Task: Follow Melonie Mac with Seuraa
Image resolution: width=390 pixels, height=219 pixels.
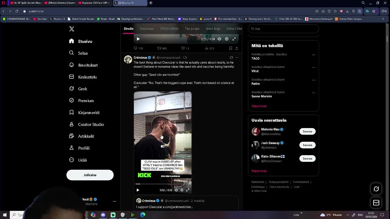Action: (x=307, y=131)
